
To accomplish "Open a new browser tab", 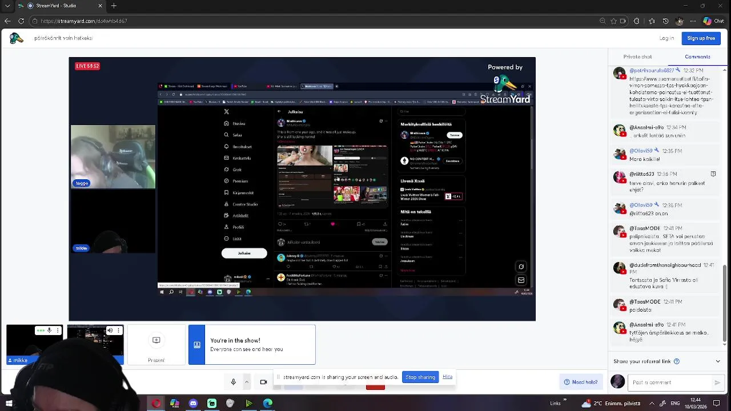I will click(x=114, y=6).
